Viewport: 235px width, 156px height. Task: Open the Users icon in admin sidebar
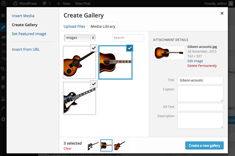tap(3, 99)
